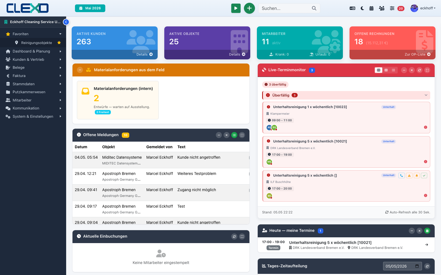Collapse the Favoriten section
Screen dimensions: 441x275
tap(33, 34)
